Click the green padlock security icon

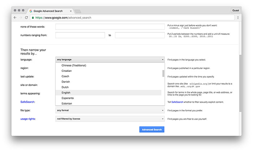coord(33,18)
